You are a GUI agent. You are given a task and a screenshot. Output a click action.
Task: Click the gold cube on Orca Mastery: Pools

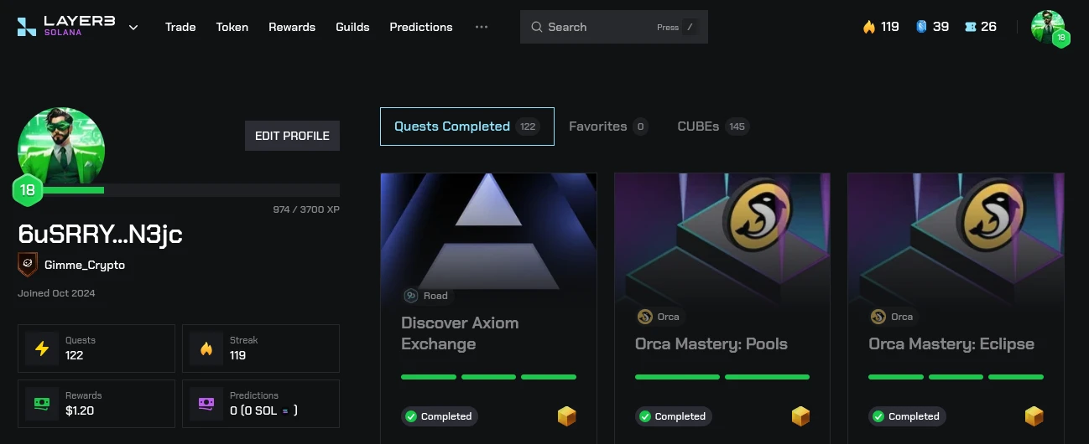(801, 416)
